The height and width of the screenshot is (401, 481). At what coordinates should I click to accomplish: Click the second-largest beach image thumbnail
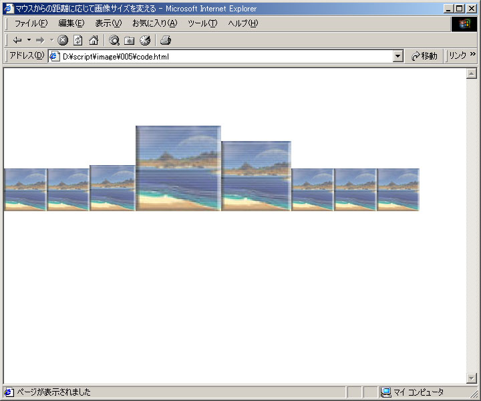256,176
